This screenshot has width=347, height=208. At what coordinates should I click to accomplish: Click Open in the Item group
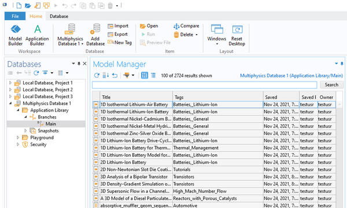[149, 26]
